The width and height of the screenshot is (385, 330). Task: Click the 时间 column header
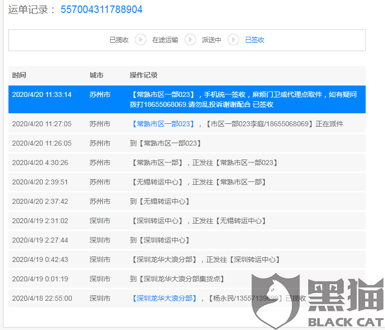(x=19, y=75)
